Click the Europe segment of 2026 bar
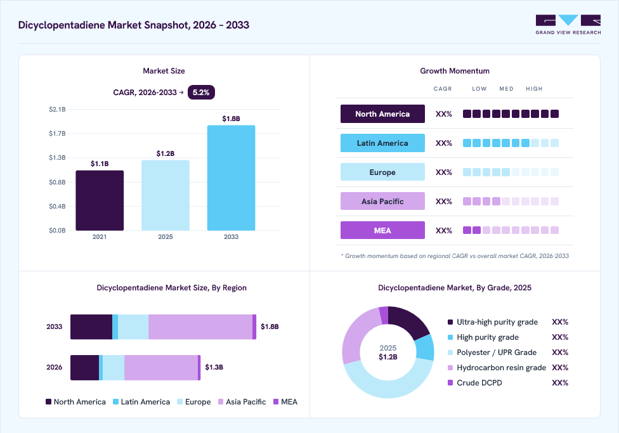This screenshot has width=619, height=433. [x=114, y=368]
